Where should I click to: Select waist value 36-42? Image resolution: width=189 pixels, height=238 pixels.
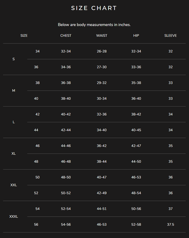click(102, 146)
